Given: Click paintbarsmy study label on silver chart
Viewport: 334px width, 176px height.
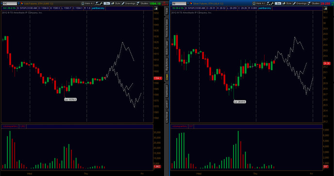Looking at the screenshot, I should (x=265, y=8).
